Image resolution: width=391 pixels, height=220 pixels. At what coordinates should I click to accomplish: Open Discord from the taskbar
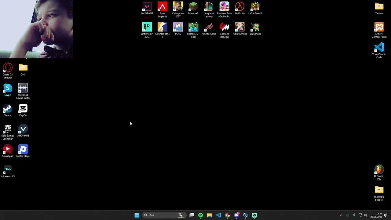click(x=236, y=215)
